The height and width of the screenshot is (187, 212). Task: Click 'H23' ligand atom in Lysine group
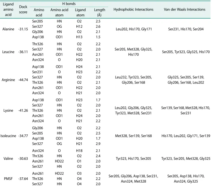point(79,100)
